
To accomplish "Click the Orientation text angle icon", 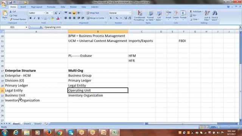I will 79,13.
